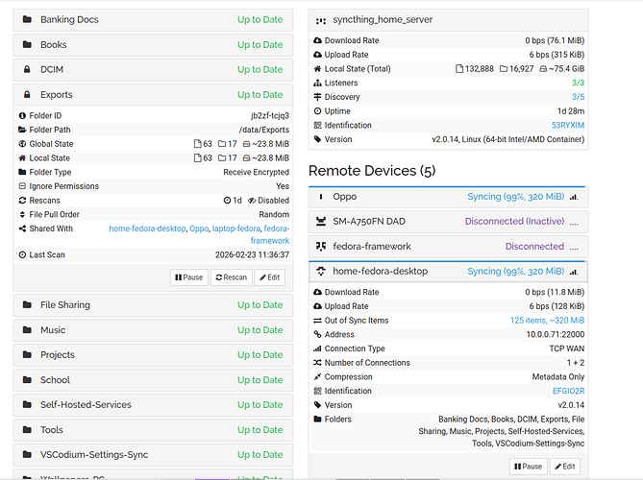The height and width of the screenshot is (480, 643).
Task: Open the 53RYXIM identification link
Action: [x=567, y=126]
